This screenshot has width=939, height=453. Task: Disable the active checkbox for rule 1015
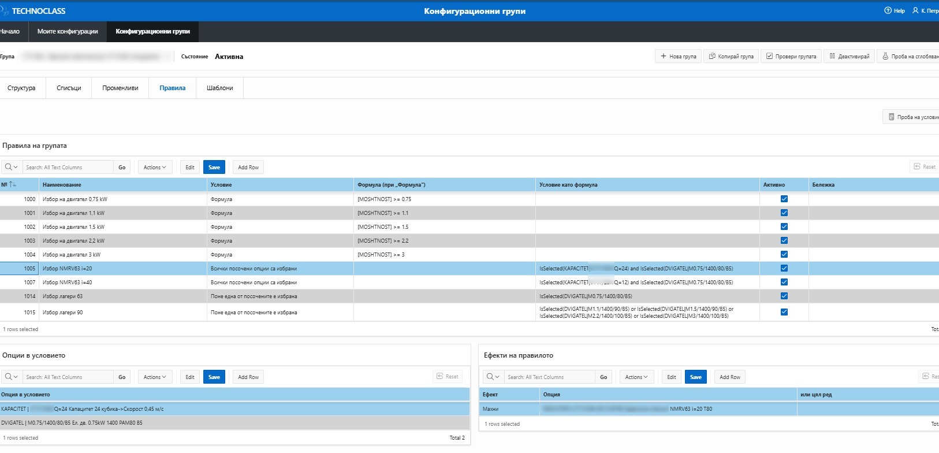(784, 312)
